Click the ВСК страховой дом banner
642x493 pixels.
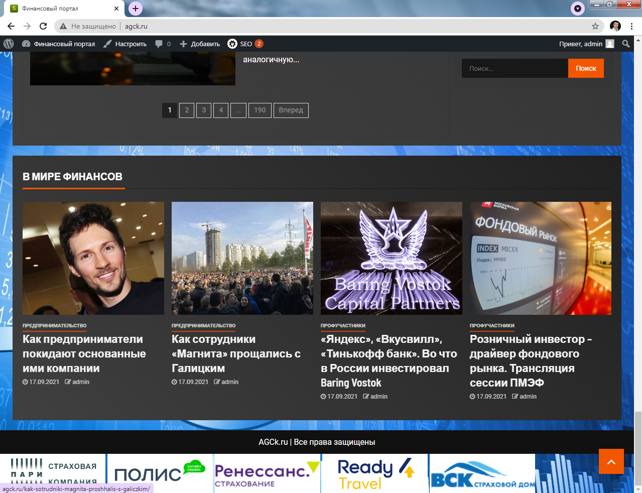[x=482, y=473]
